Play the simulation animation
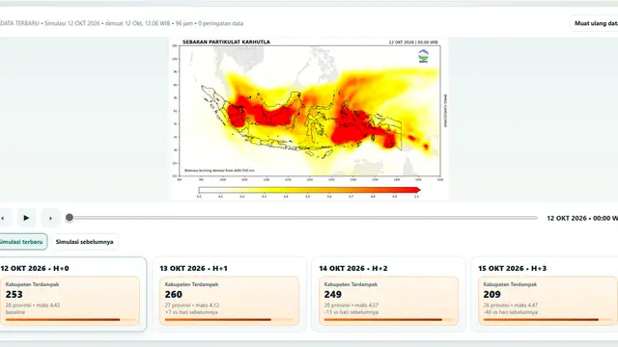The width and height of the screenshot is (618, 347). pyautogui.click(x=26, y=218)
